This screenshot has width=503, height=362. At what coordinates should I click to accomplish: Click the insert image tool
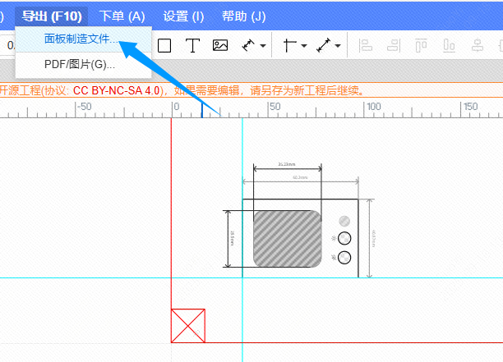click(220, 46)
